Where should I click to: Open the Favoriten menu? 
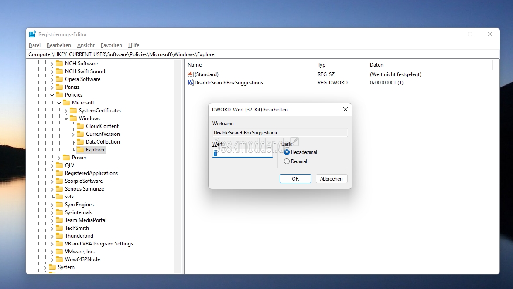point(111,45)
